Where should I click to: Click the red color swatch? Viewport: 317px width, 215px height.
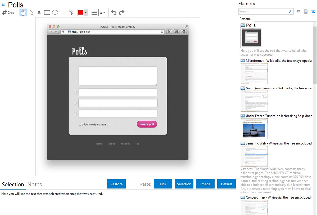pyautogui.click(x=81, y=12)
